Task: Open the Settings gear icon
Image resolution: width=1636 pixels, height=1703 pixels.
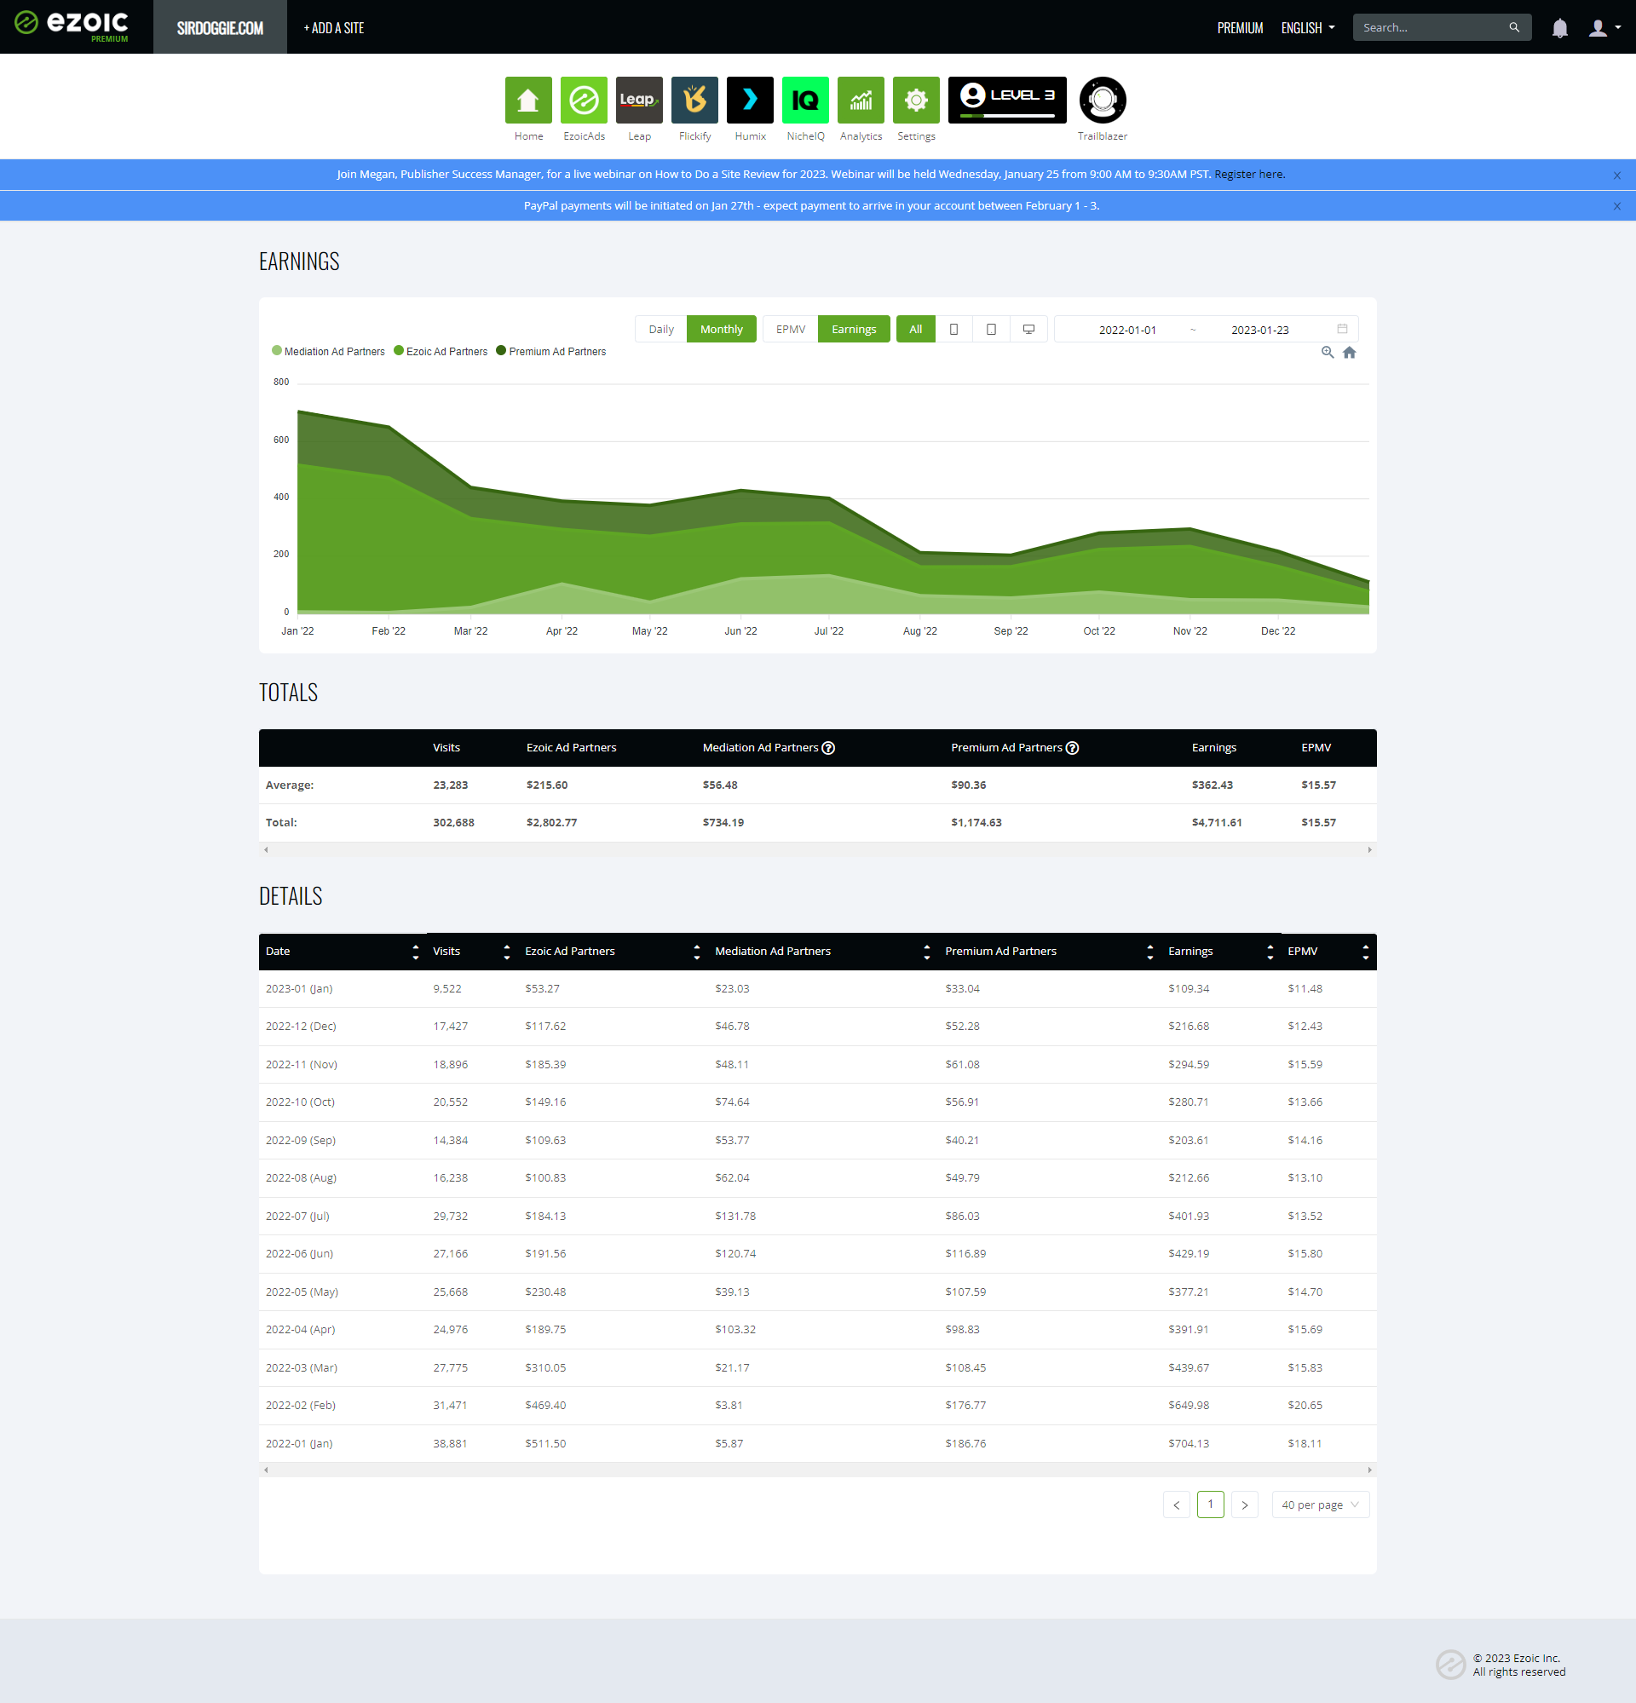Action: coord(917,101)
